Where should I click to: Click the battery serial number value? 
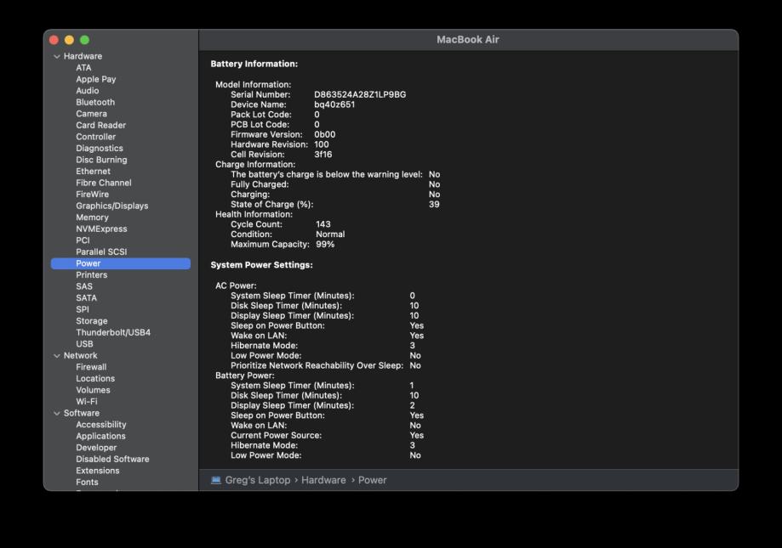tap(359, 94)
